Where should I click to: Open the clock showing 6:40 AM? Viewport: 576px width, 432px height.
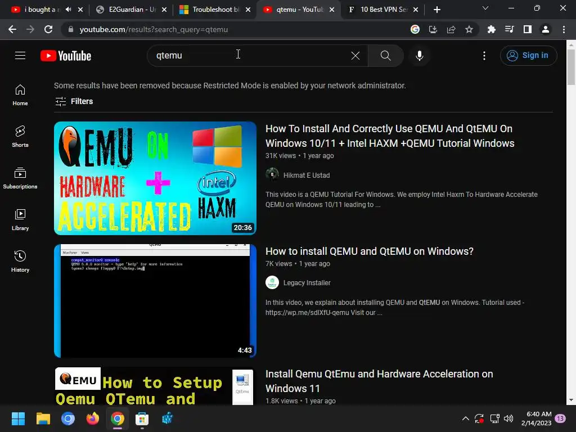(536, 418)
